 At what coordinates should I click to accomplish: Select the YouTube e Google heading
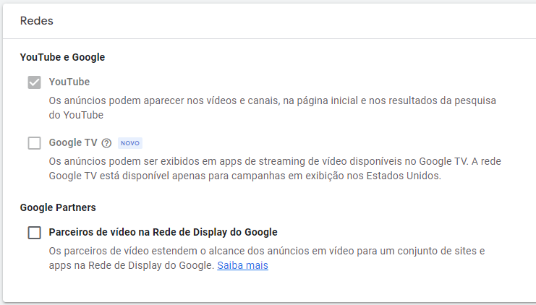(62, 57)
